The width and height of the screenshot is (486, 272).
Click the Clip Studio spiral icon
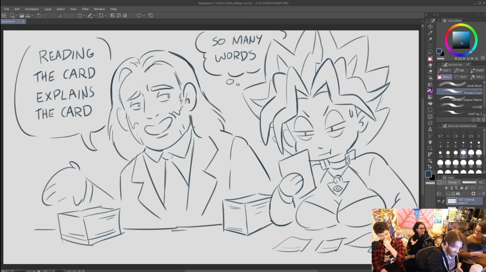point(4,15)
